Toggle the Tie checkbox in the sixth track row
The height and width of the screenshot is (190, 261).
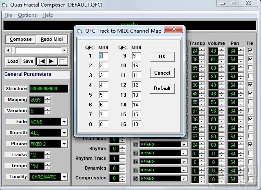(250, 93)
